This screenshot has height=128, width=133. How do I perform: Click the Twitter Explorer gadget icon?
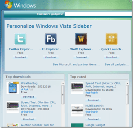click(x=20, y=39)
